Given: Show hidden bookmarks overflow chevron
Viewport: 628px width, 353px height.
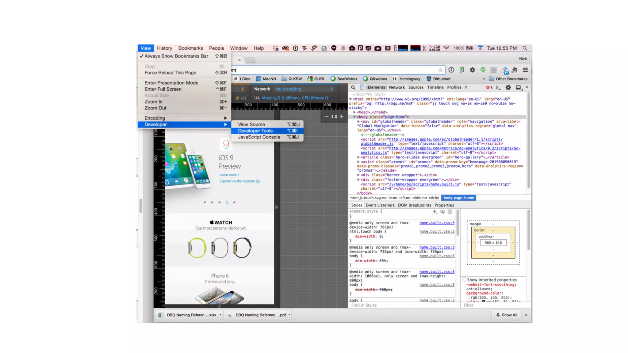Looking at the screenshot, I should pos(484,79).
